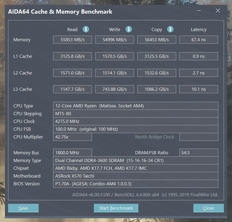This screenshot has height=222, width=232.
Task: Click the L1 Cache Read value 3125.8 GB/s
Action: point(73,56)
